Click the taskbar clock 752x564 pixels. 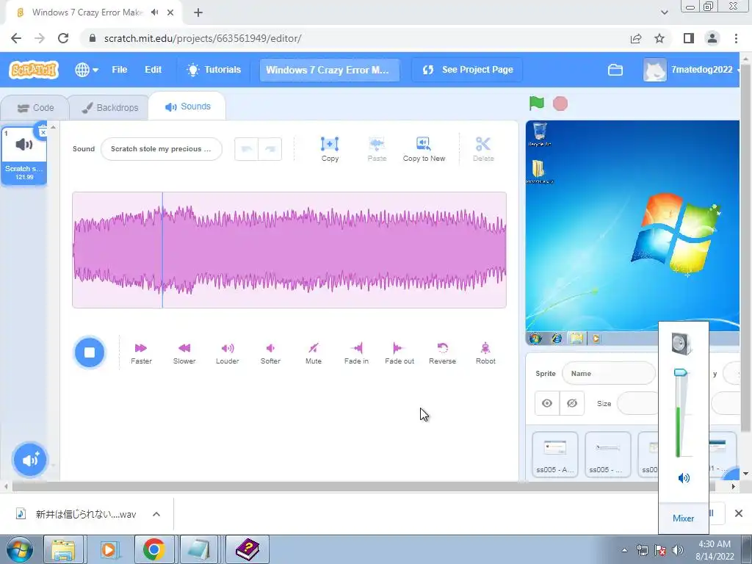[x=714, y=550]
